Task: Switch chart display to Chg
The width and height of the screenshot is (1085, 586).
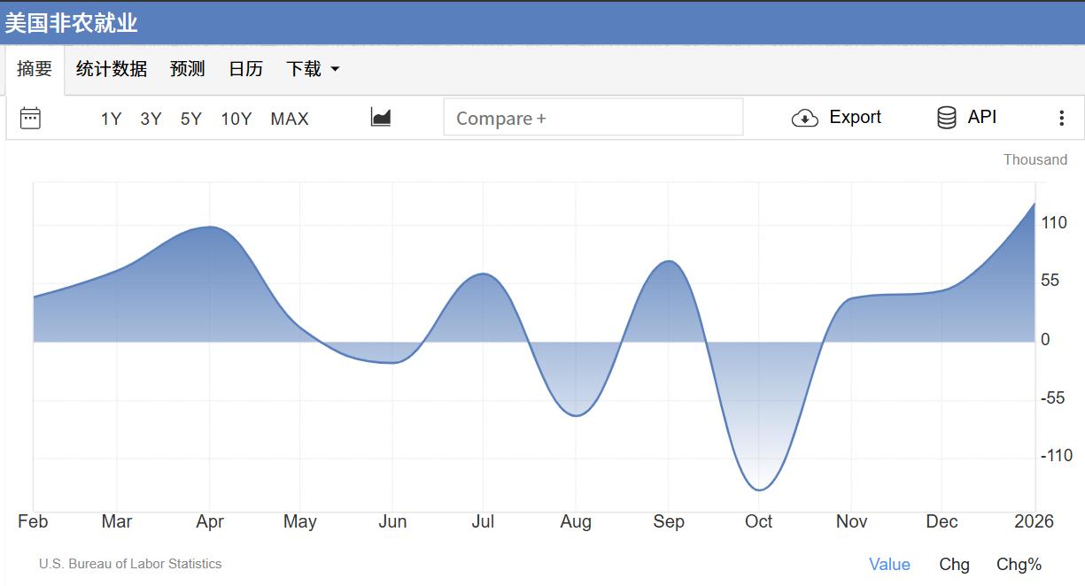Action: (955, 564)
